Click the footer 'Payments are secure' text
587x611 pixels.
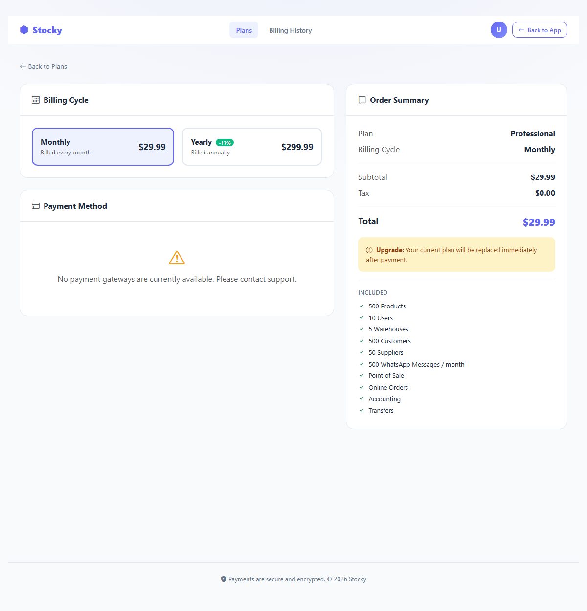pos(297,579)
